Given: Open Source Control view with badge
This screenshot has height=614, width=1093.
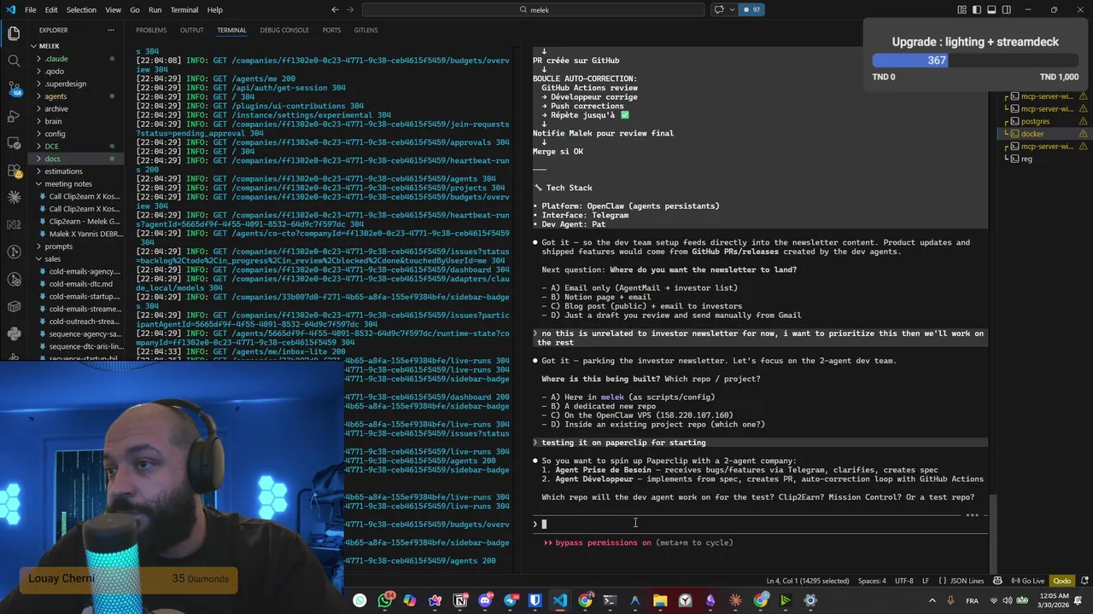Looking at the screenshot, I should (14, 89).
